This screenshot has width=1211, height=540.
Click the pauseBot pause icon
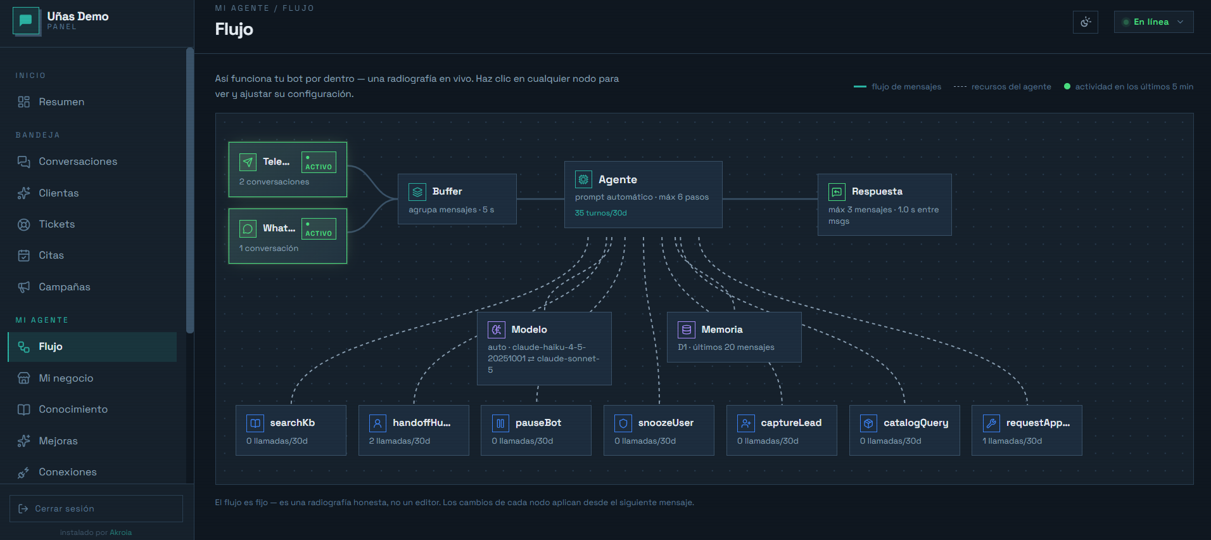(x=500, y=423)
